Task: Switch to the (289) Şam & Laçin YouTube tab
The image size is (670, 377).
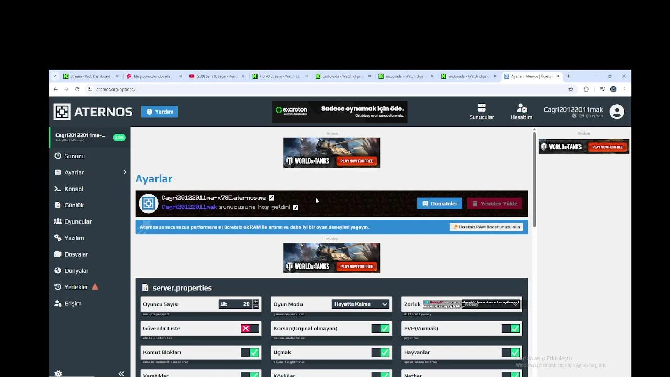Action: point(217,76)
